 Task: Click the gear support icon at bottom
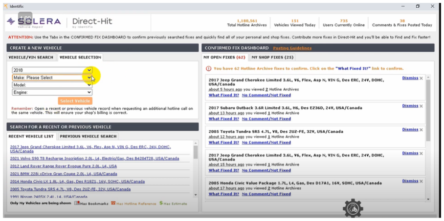(x=353, y=208)
